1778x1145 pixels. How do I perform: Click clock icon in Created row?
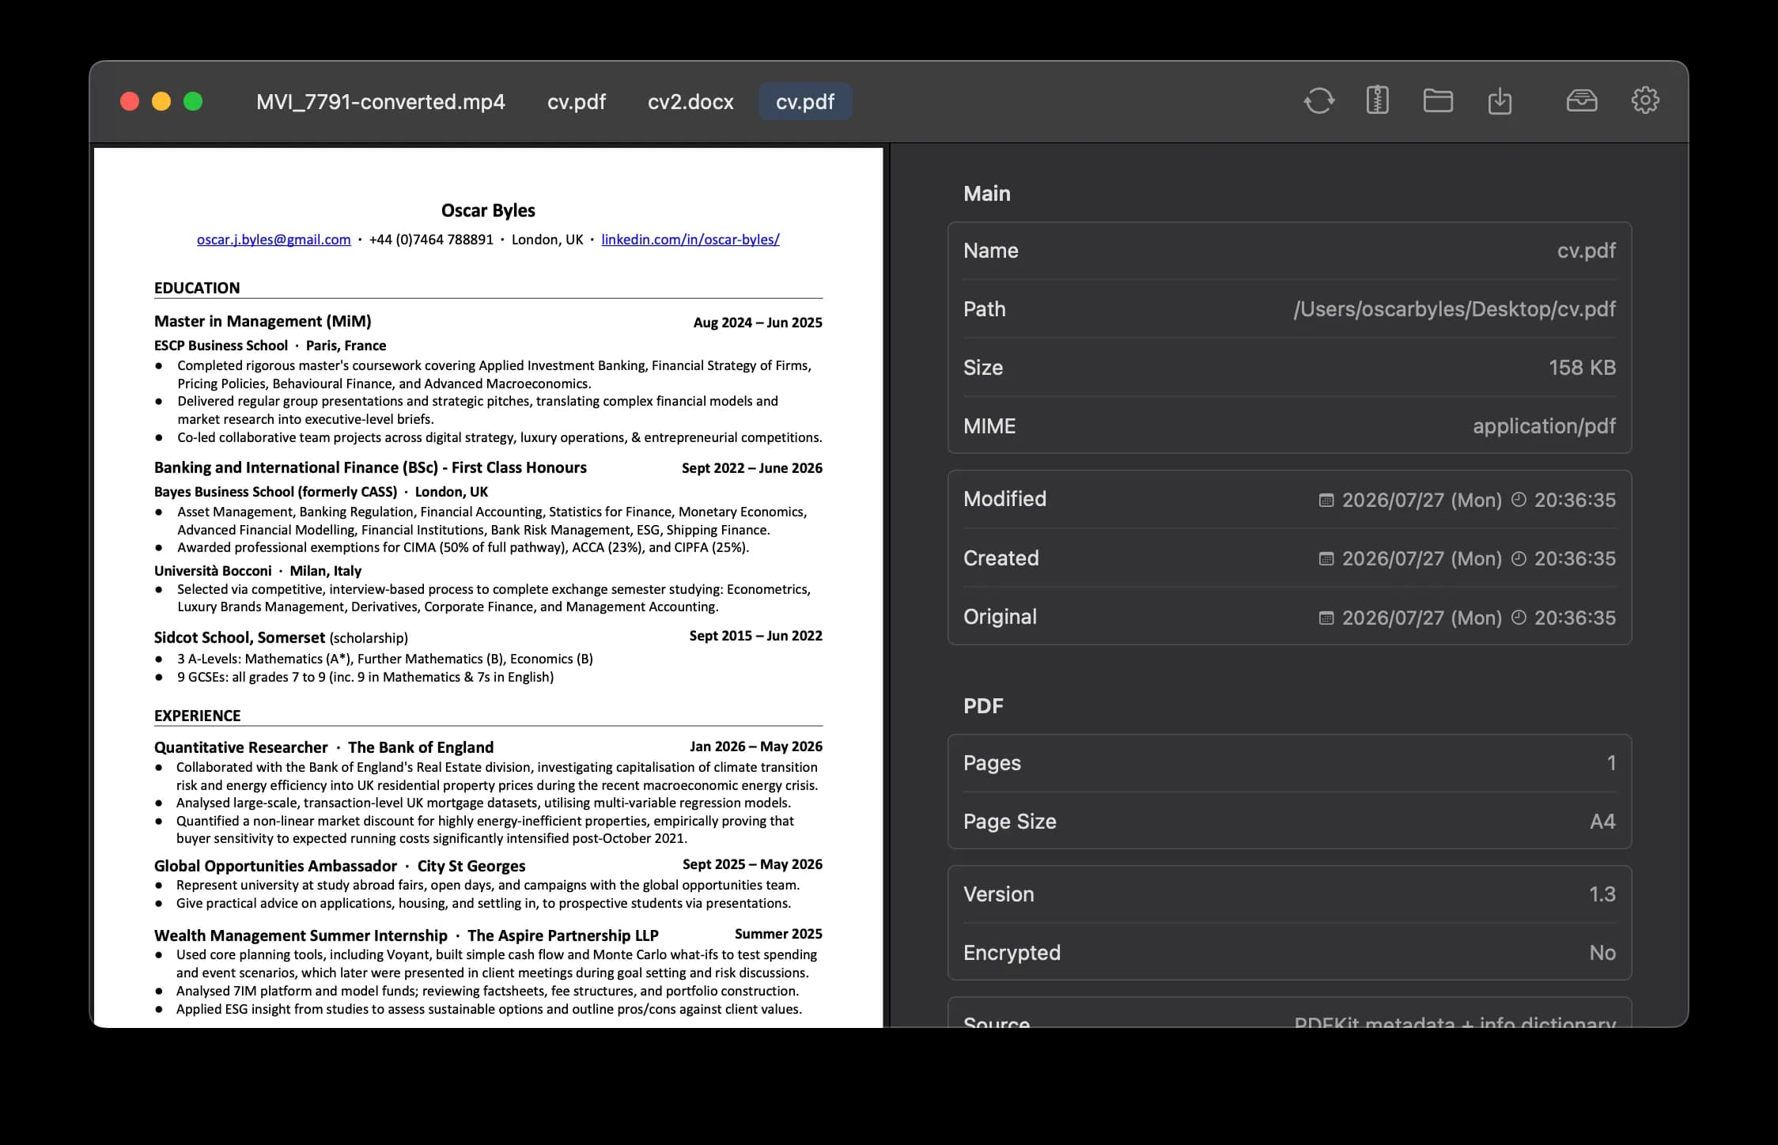tap(1519, 557)
